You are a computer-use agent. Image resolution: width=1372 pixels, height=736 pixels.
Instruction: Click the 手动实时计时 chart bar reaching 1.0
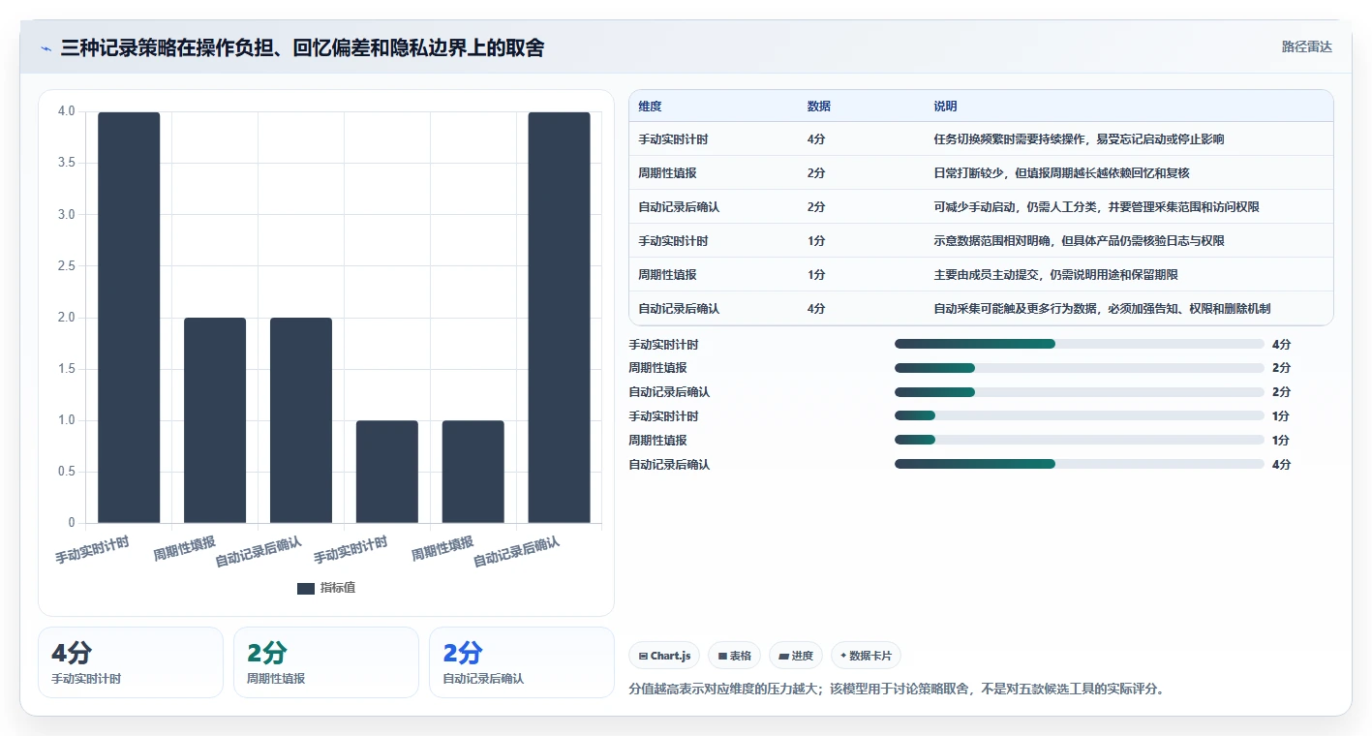point(387,472)
